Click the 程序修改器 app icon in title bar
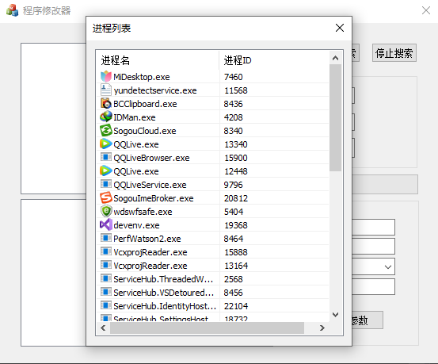The height and width of the screenshot is (364, 438). point(12,10)
